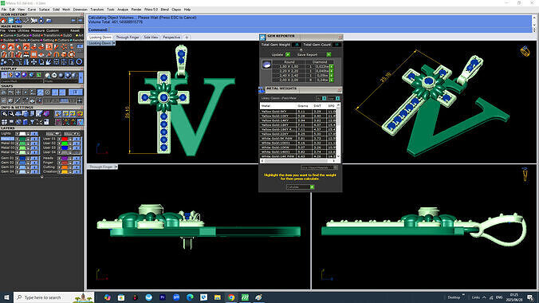
Task: Select the Perspective viewport tab
Action: click(x=171, y=37)
